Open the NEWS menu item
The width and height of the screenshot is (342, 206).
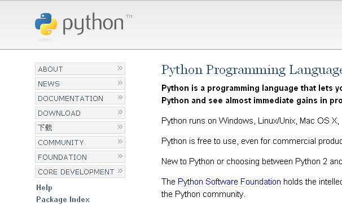click(x=80, y=84)
